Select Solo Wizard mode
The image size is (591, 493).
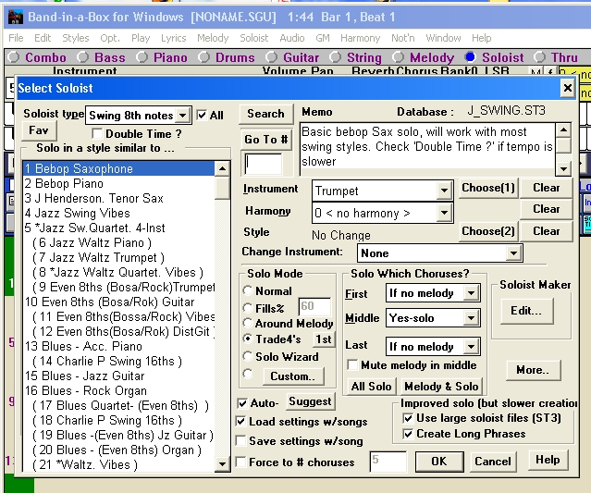point(247,356)
